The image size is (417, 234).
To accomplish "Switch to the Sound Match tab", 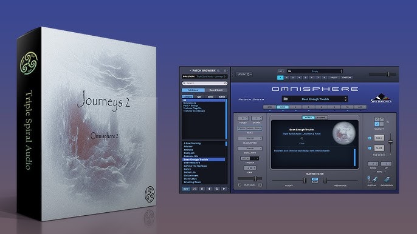I will pyautogui.click(x=216, y=90).
